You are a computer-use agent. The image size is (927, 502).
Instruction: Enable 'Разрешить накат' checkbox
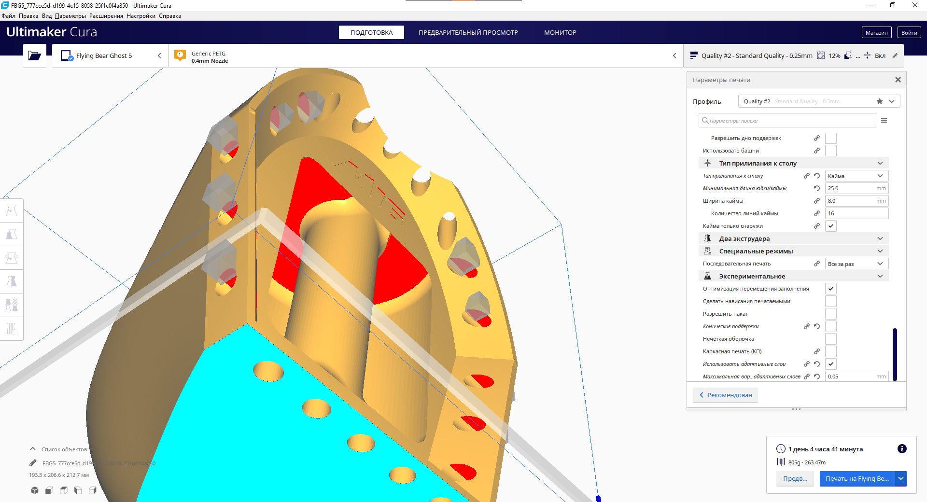click(831, 314)
